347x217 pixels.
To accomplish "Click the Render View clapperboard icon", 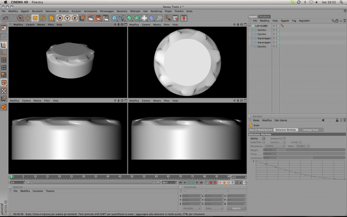I will click(x=91, y=18).
